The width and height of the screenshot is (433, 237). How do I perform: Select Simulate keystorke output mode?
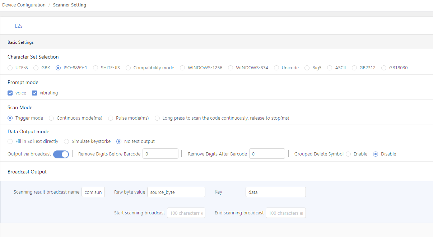click(66, 141)
